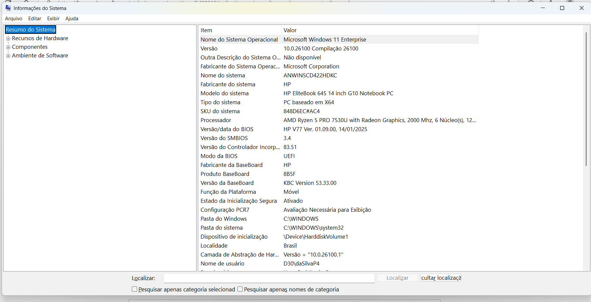The width and height of the screenshot is (591, 302).
Task: Select the Processador row
Action: (339, 120)
